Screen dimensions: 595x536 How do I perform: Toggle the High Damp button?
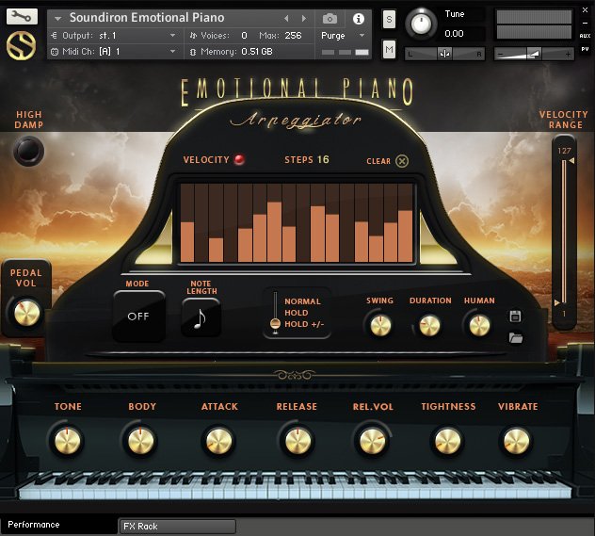click(28, 150)
